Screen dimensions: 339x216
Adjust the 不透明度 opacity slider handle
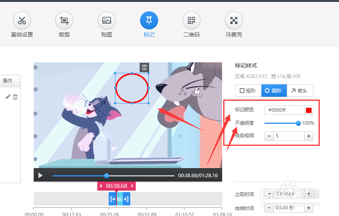point(298,123)
